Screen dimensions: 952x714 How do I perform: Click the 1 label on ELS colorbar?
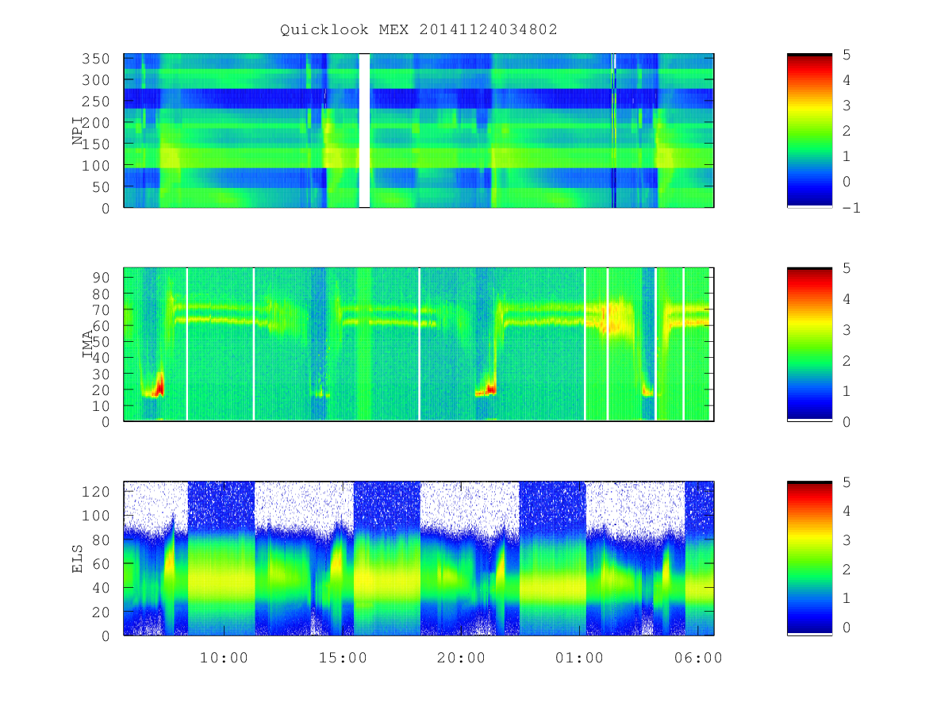pos(846,598)
